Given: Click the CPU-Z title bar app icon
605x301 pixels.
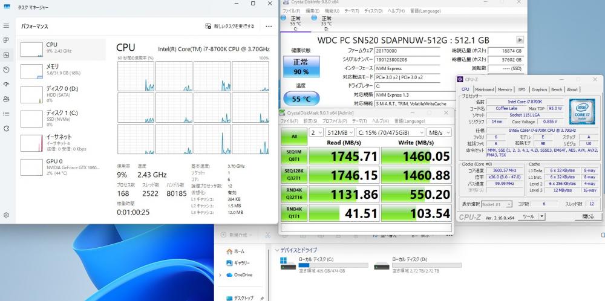Looking at the screenshot, I should click(x=460, y=79).
